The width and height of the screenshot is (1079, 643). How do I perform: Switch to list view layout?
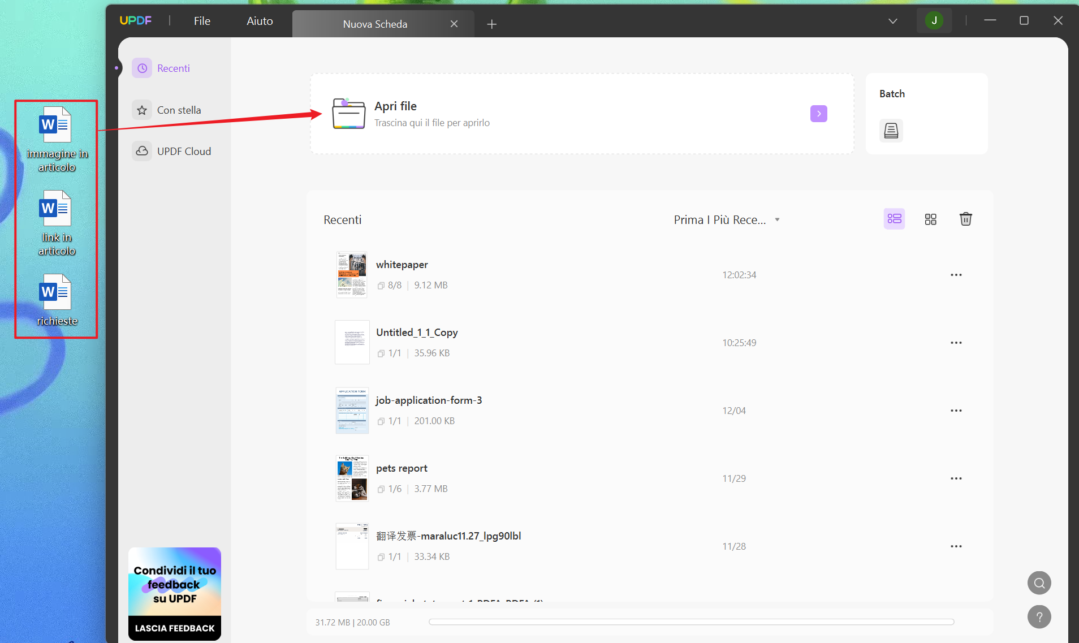click(x=894, y=219)
